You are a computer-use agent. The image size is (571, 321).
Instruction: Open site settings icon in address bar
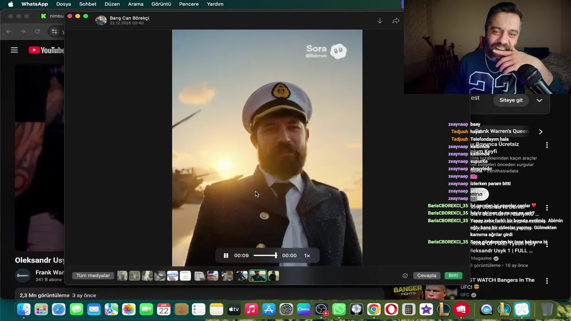pyautogui.click(x=54, y=31)
